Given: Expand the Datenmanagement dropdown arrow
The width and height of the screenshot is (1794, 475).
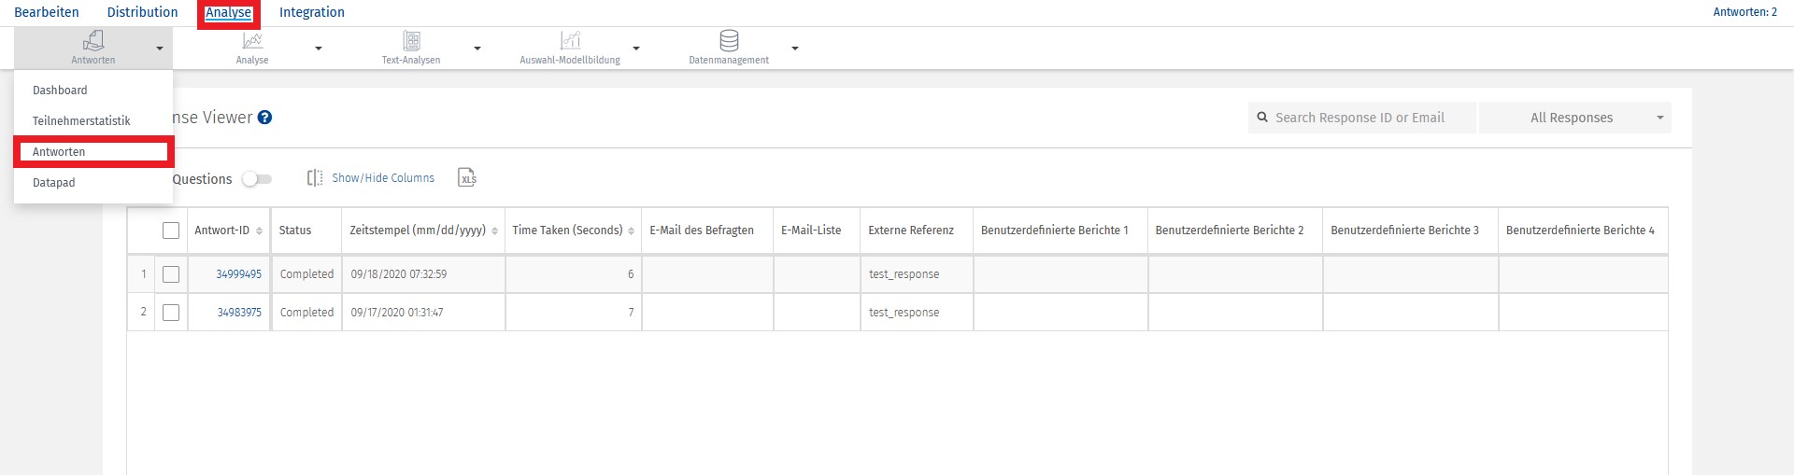Looking at the screenshot, I should point(795,49).
